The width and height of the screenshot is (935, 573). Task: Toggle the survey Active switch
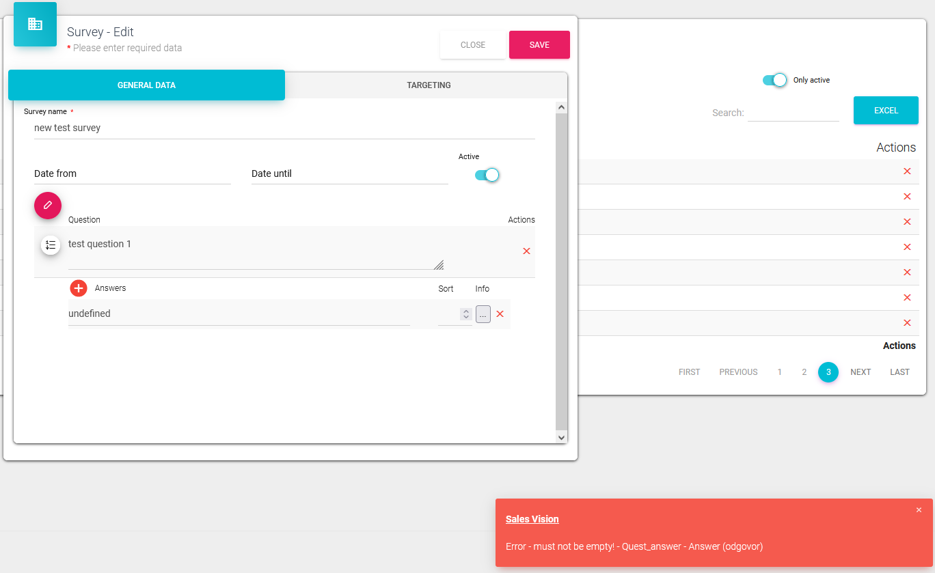click(x=487, y=176)
